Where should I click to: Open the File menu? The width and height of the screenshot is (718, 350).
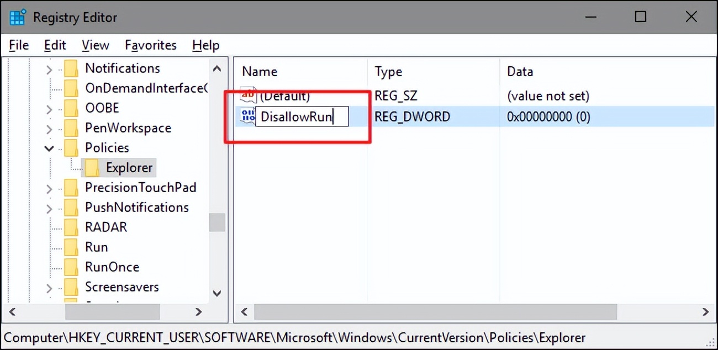tap(18, 45)
